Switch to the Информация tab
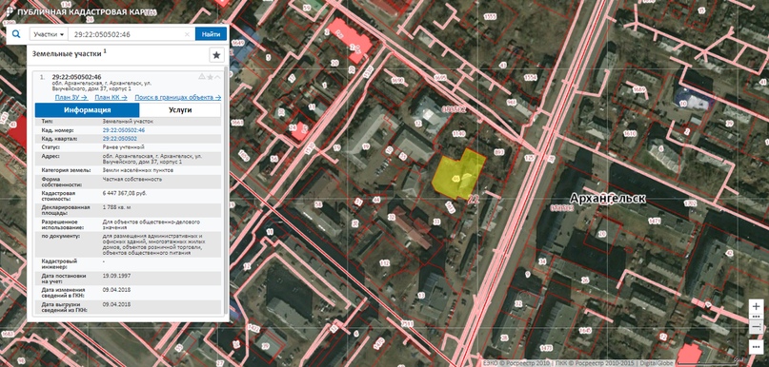The image size is (769, 367). [88, 110]
